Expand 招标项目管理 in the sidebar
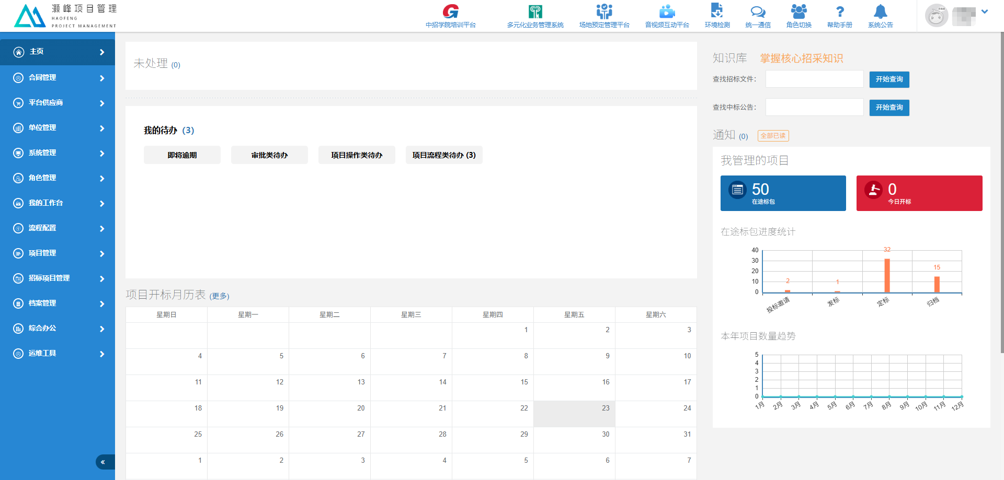The height and width of the screenshot is (480, 1004). (x=58, y=278)
